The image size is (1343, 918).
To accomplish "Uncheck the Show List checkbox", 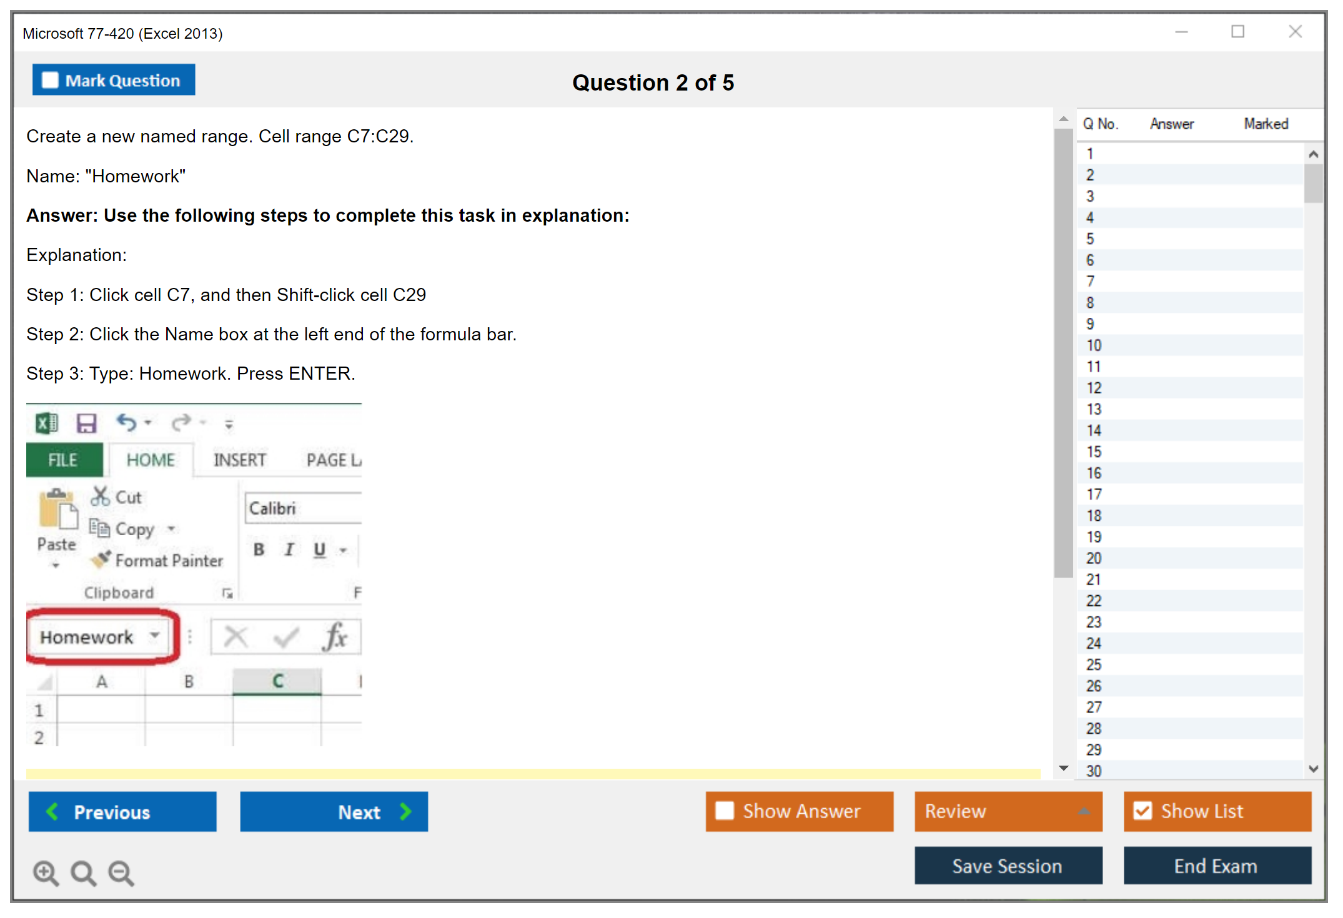I will [x=1142, y=811].
